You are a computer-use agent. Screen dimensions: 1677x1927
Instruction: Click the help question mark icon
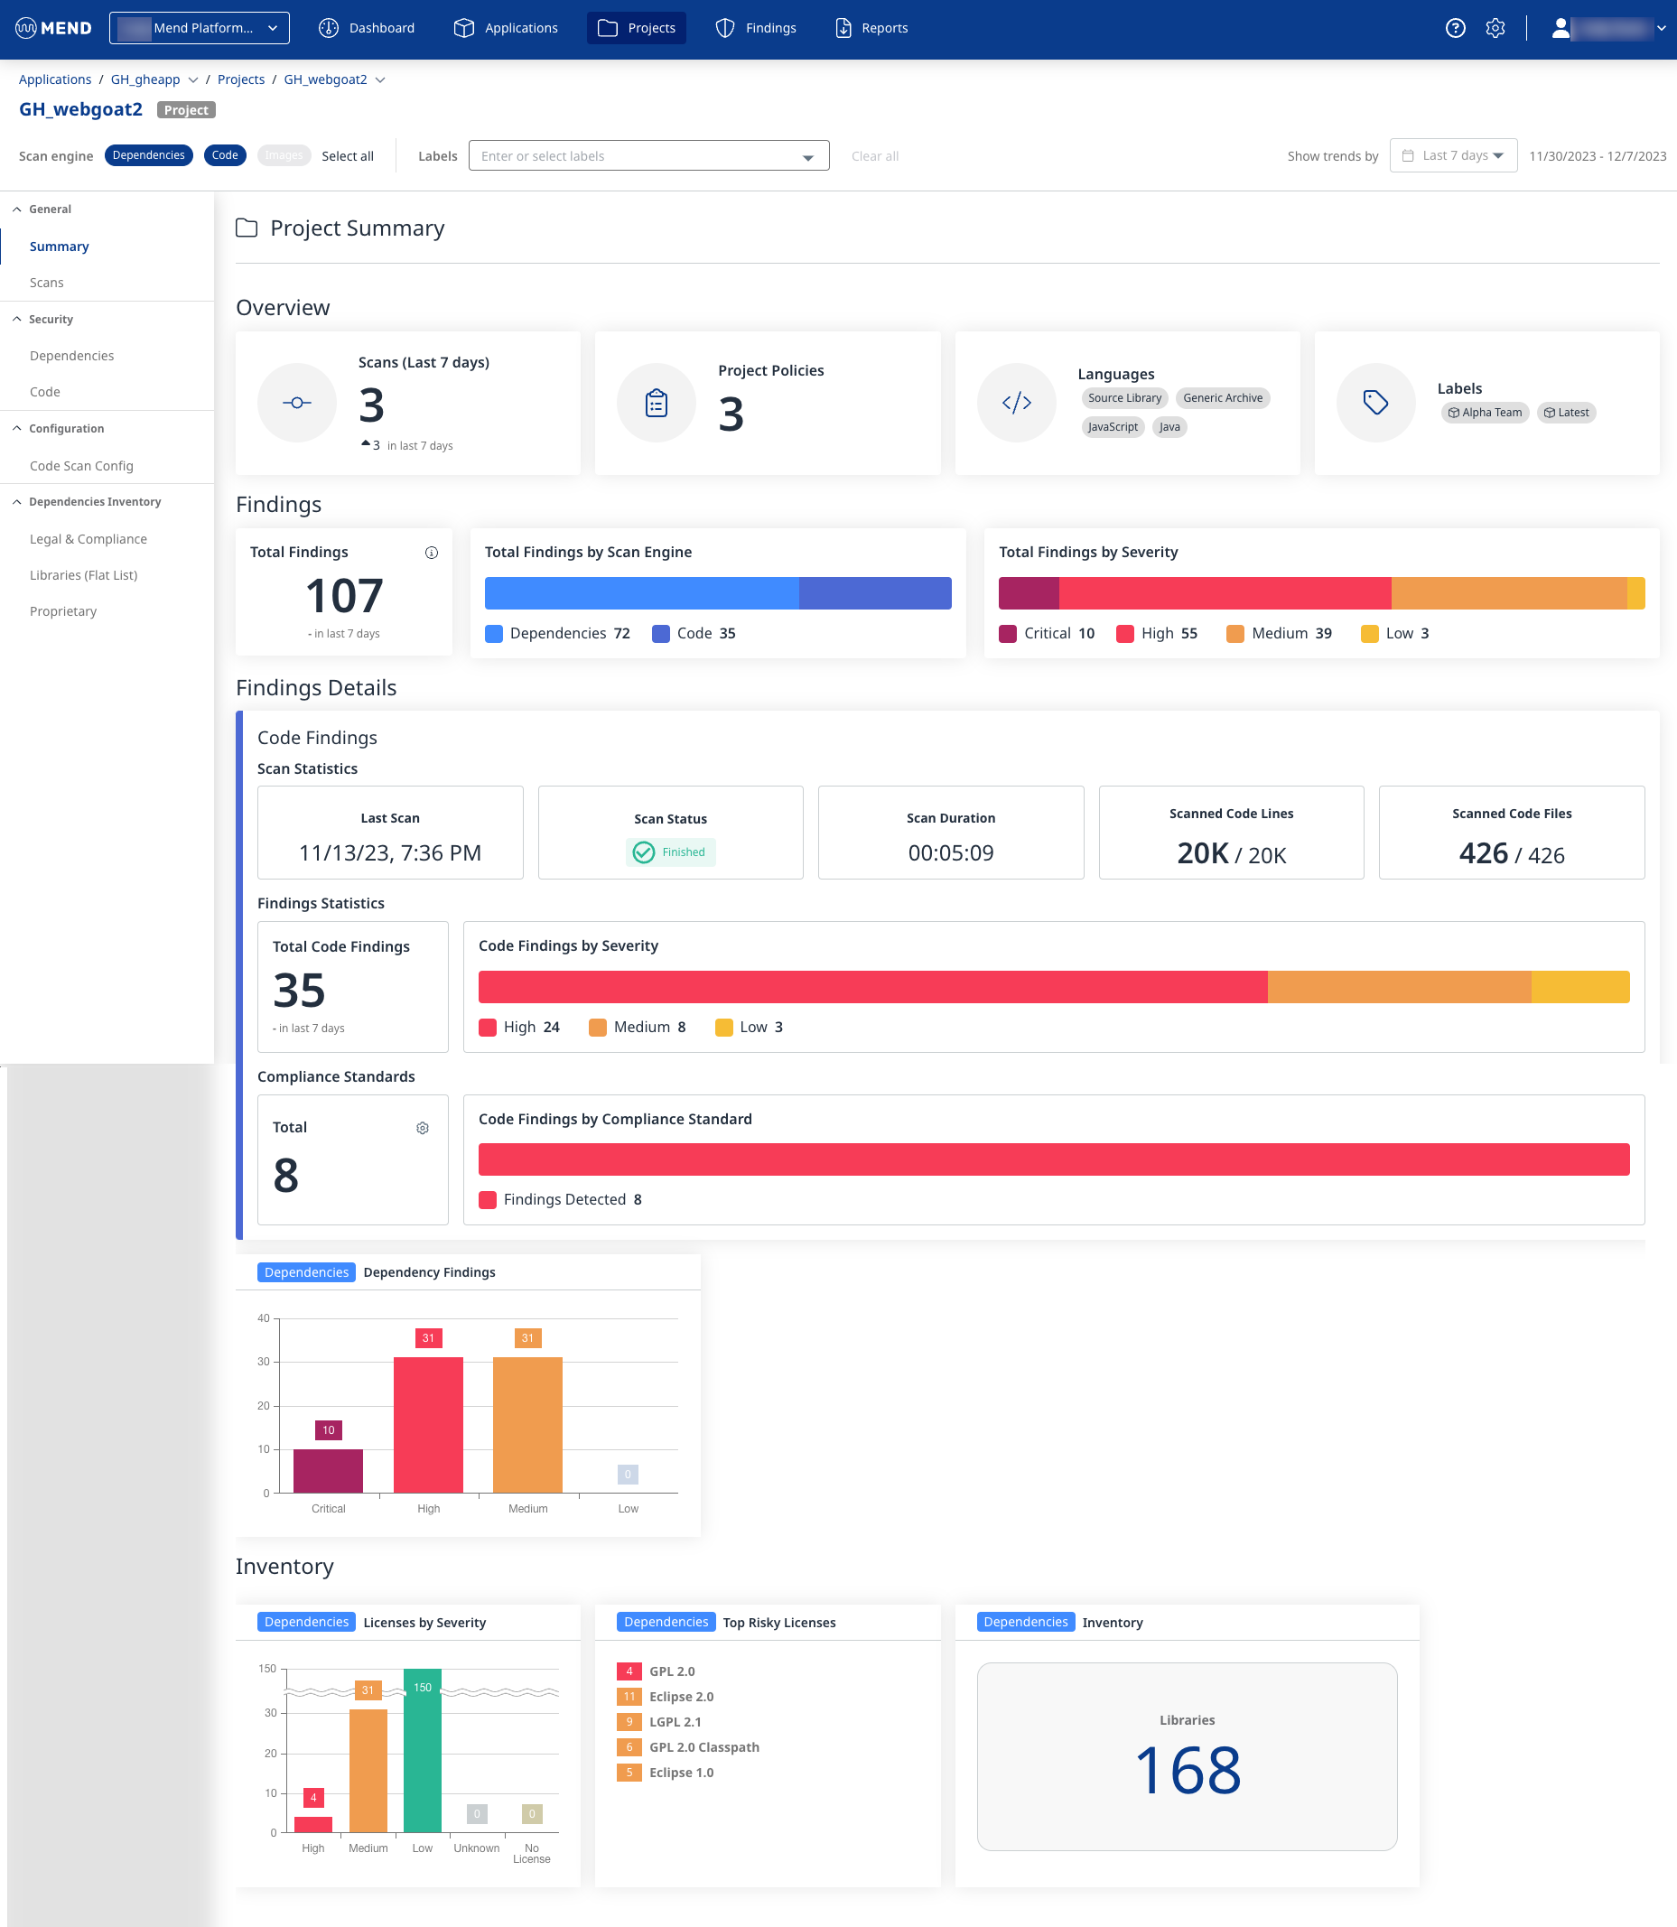tap(1454, 28)
